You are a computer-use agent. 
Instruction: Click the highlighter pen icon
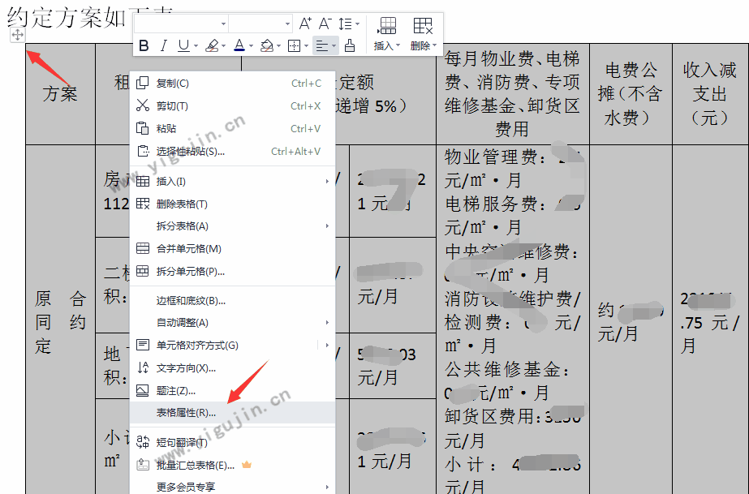click(x=212, y=45)
